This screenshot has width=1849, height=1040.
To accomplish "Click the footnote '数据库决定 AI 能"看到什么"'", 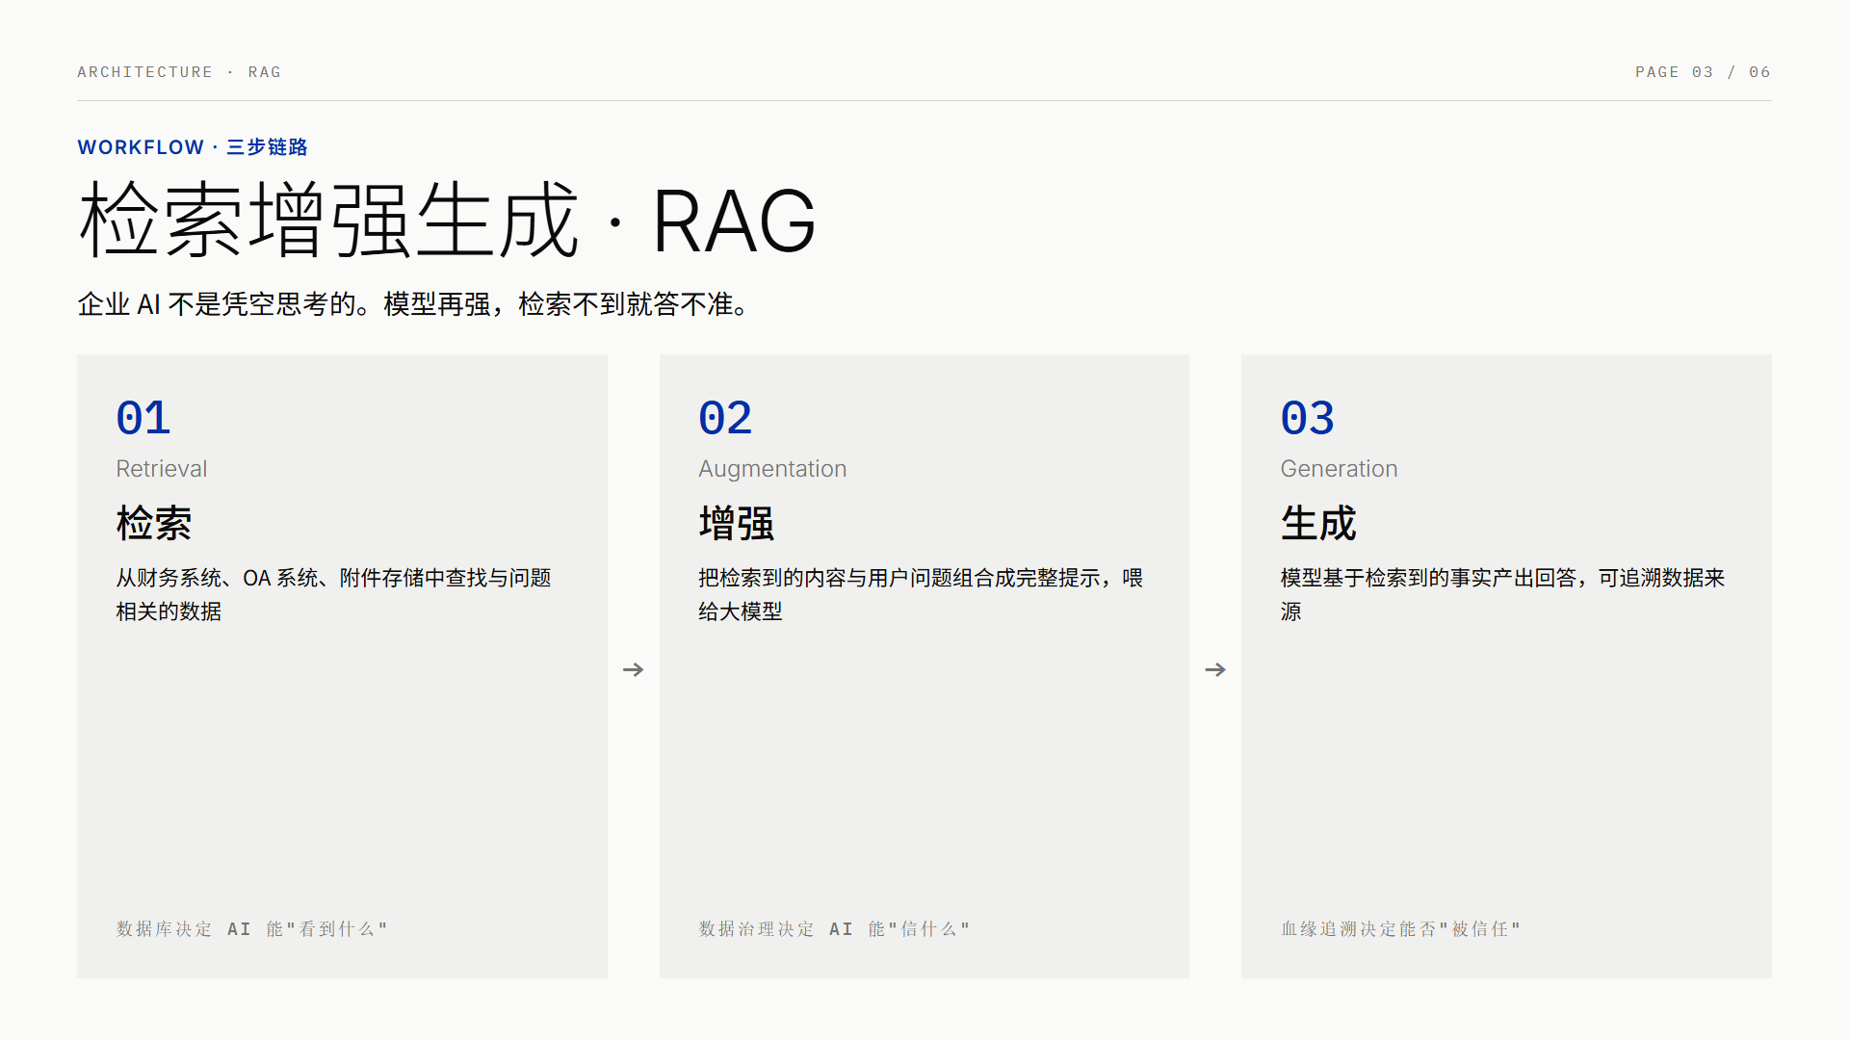I will click(251, 929).
